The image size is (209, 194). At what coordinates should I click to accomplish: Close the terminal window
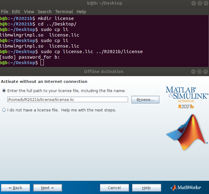206,3
